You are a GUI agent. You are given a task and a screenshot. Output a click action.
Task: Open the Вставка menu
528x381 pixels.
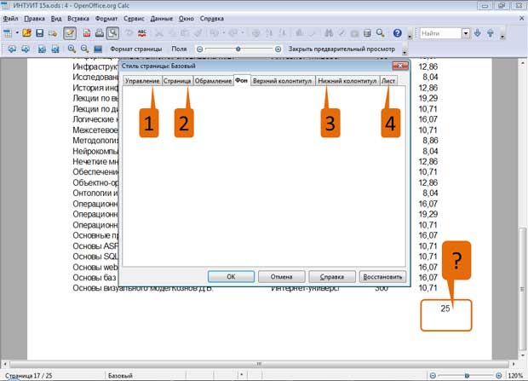(78, 19)
